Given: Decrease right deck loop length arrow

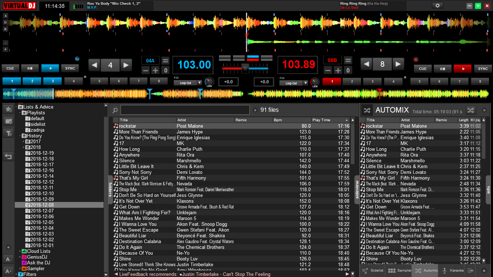Looking at the screenshot, I should (x=367, y=65).
